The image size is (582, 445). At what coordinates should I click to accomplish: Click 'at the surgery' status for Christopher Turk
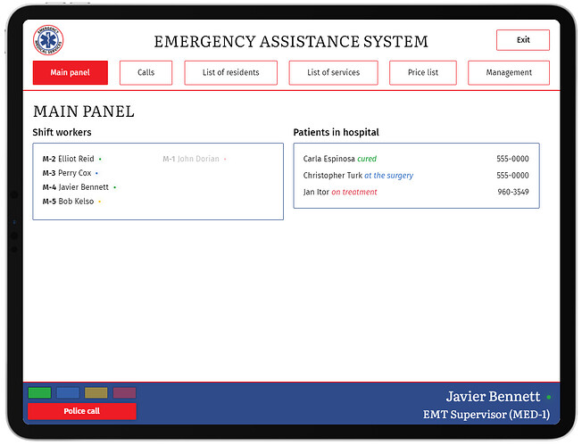click(388, 176)
